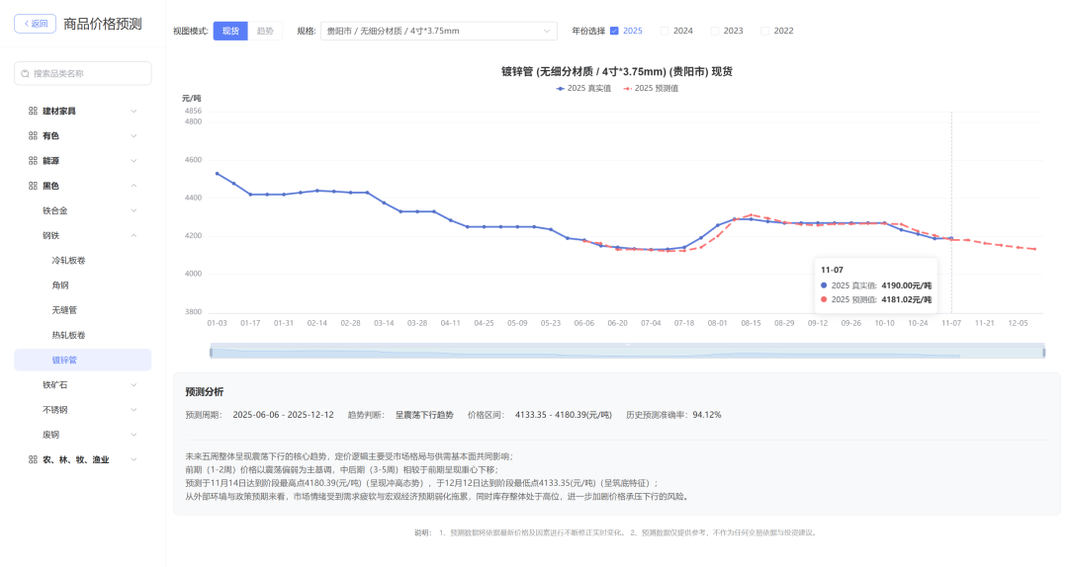Click the grid icon beside 建材家具
Viewport: 1068px width, 567px height.
click(x=33, y=111)
